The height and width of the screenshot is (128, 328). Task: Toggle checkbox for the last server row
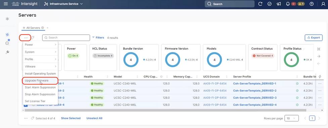pos(26,105)
